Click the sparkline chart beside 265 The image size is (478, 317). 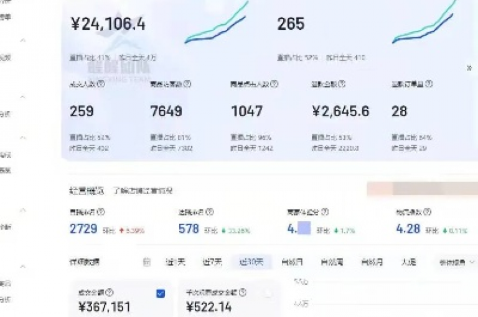[424, 23]
